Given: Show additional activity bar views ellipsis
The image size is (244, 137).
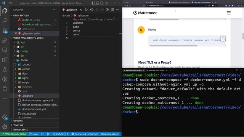Looking at the screenshot, I should 5,99.
